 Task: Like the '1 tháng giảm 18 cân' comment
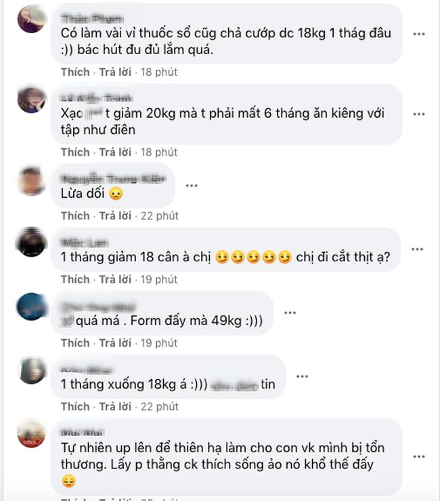point(75,280)
